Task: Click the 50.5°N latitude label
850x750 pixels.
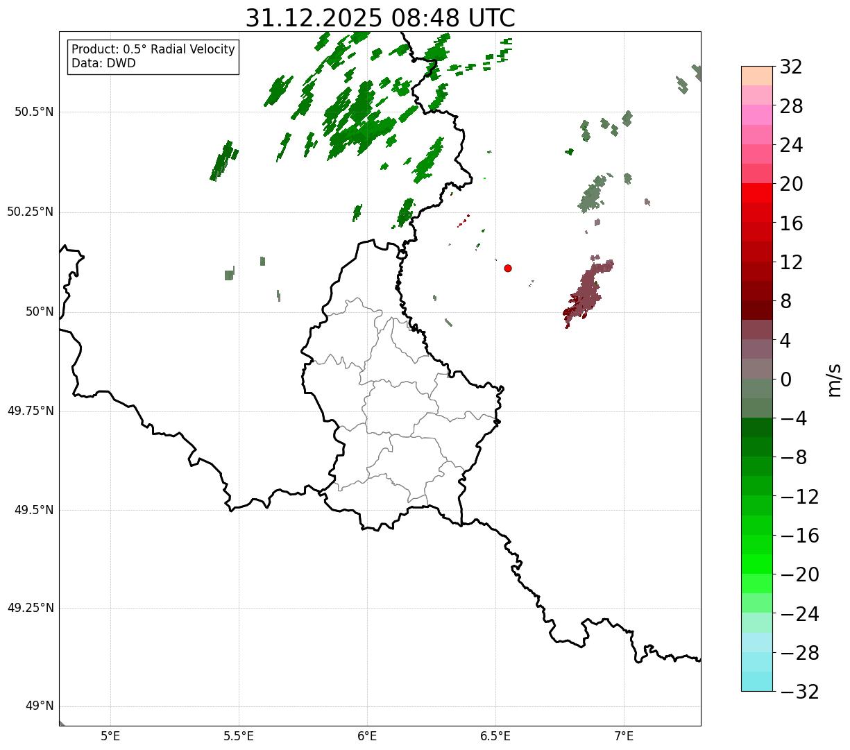Action: [x=34, y=112]
